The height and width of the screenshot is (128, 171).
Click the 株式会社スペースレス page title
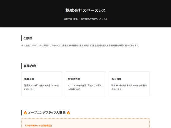(85, 10)
